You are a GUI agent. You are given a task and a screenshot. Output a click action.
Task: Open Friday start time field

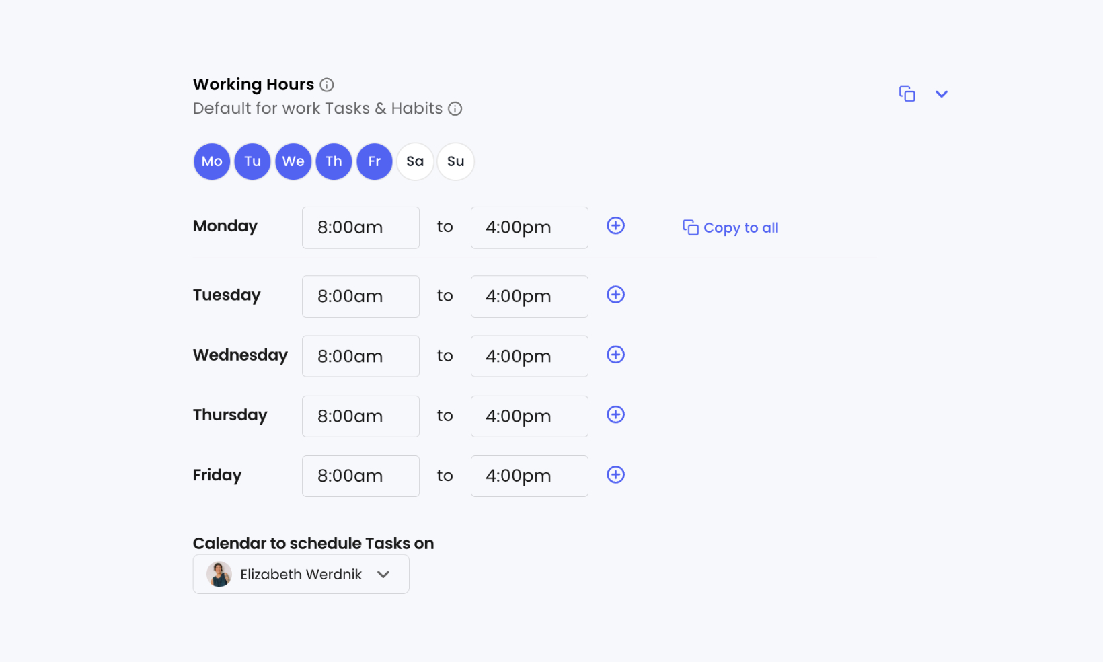360,476
